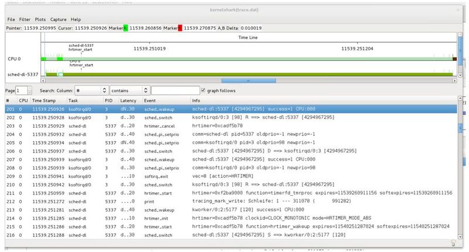
Task: Open the search Column dropdown
Action: (x=92, y=91)
